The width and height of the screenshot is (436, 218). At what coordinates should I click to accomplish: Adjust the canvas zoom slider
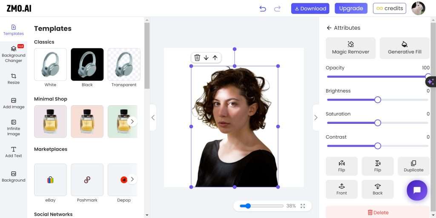(261, 206)
